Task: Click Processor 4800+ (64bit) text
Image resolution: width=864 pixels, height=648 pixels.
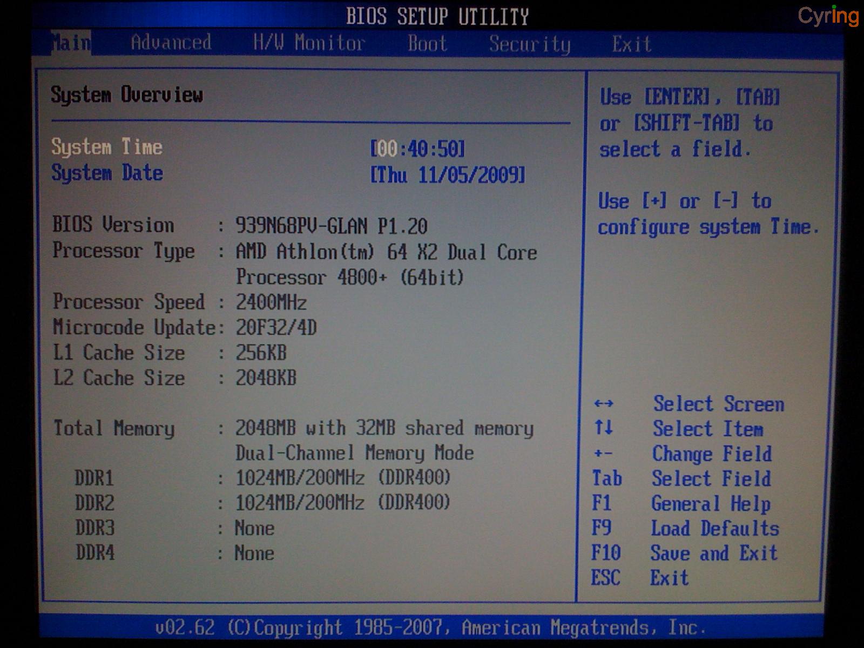Action: (350, 277)
